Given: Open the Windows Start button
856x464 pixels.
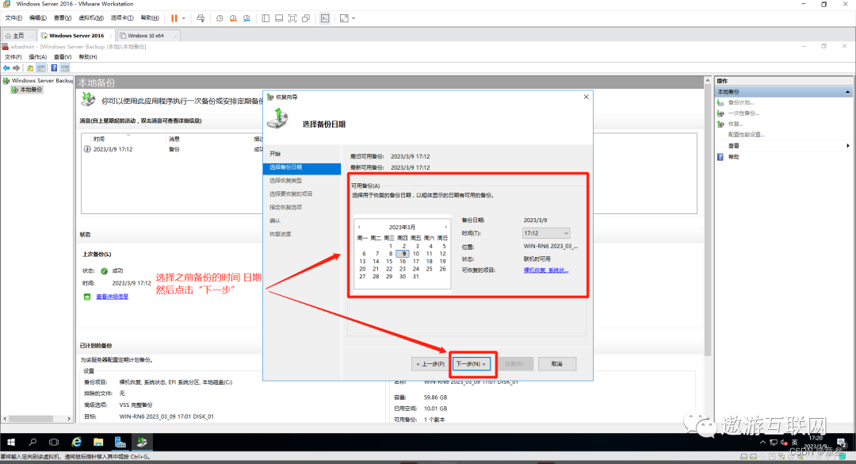Looking at the screenshot, I should tap(11, 442).
